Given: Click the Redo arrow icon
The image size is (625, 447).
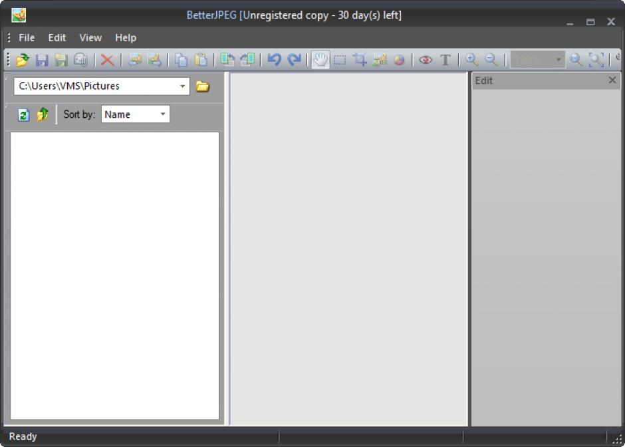Looking at the screenshot, I should [x=294, y=60].
